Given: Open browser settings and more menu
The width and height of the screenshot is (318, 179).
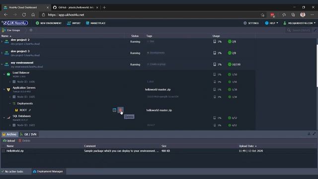Looking at the screenshot, I should (x=312, y=15).
